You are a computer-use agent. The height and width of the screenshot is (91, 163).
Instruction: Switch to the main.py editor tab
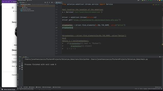point(59,3)
